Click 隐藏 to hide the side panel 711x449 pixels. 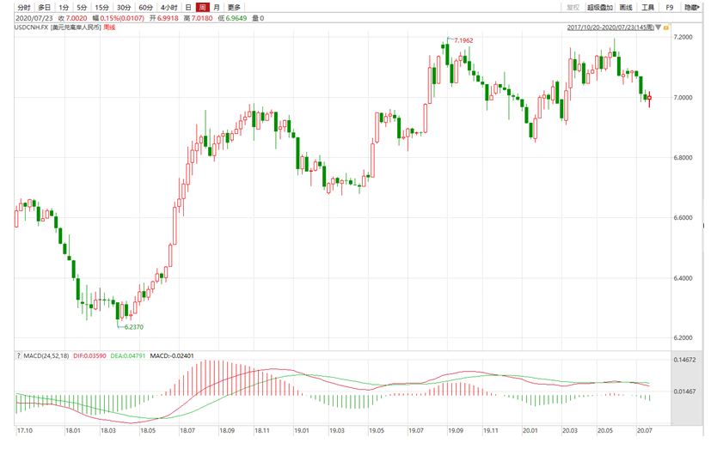point(692,7)
